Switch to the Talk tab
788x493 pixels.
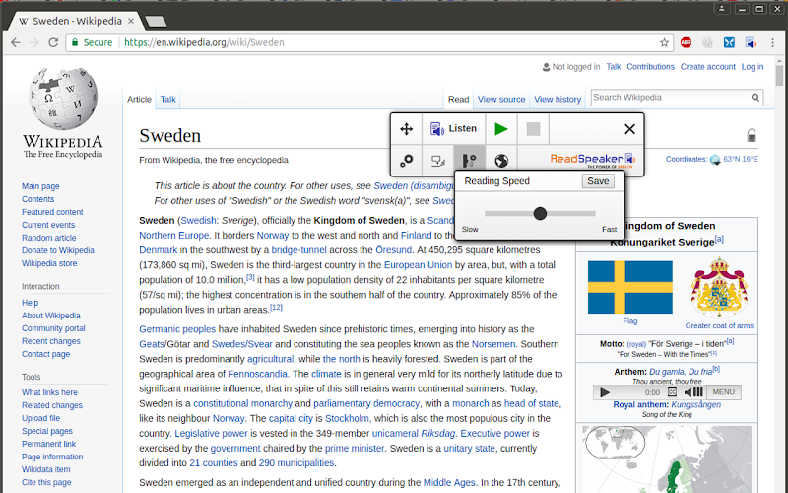coord(167,100)
